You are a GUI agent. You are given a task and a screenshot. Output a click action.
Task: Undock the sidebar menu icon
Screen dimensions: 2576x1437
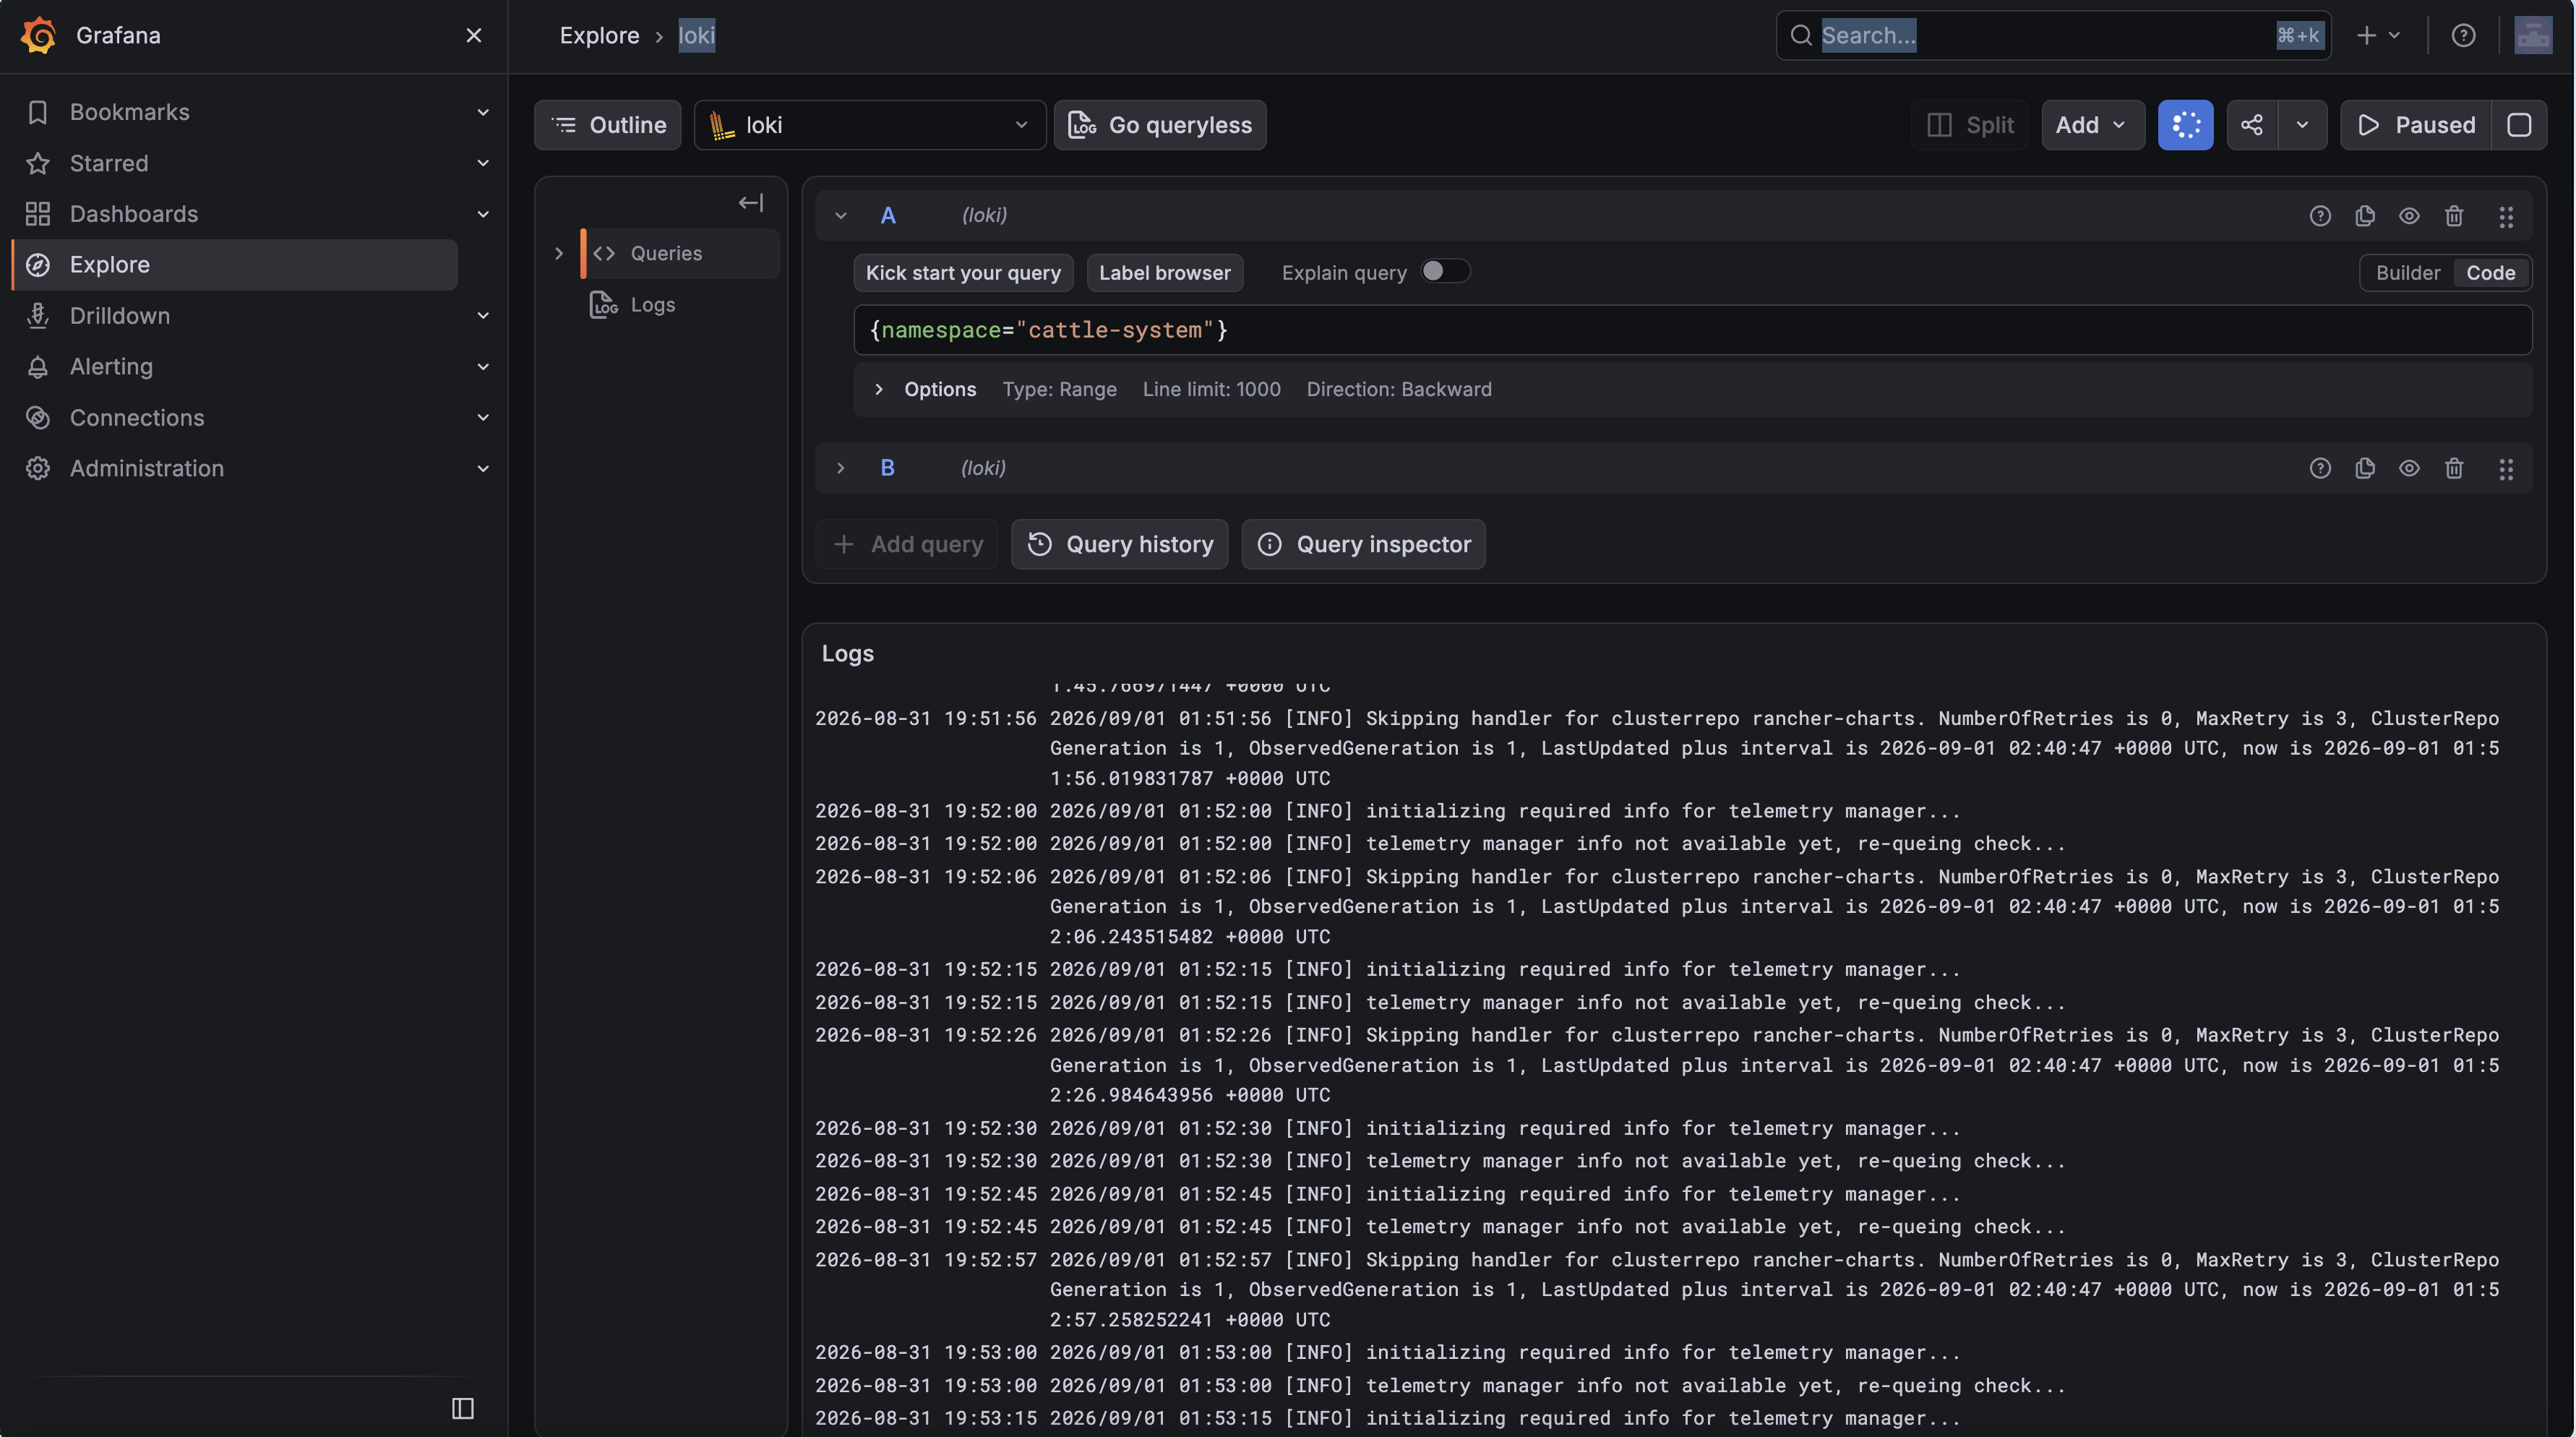[x=463, y=1409]
